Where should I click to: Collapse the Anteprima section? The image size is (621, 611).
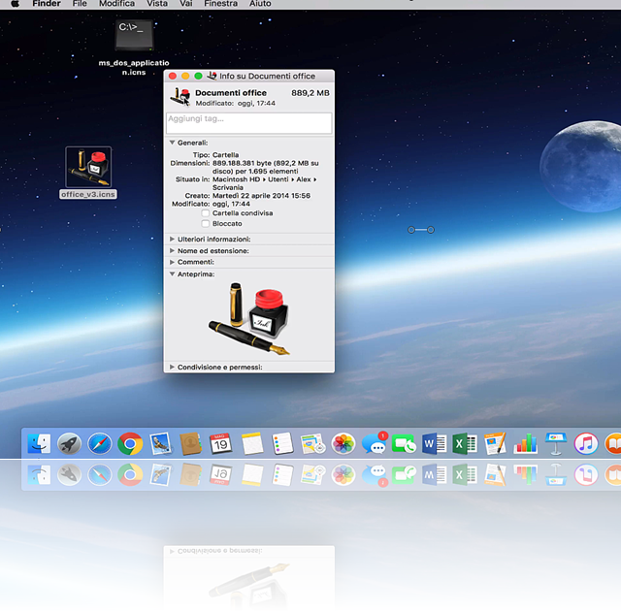click(173, 273)
